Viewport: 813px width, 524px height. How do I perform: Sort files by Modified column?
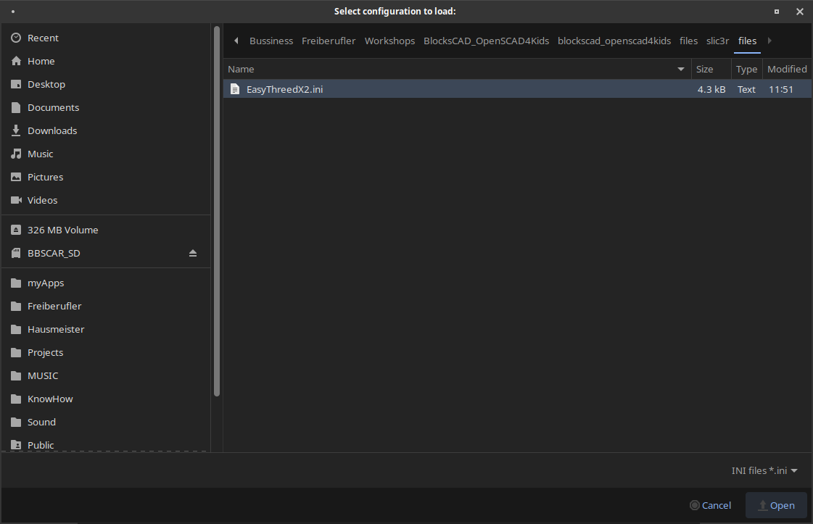(x=787, y=69)
